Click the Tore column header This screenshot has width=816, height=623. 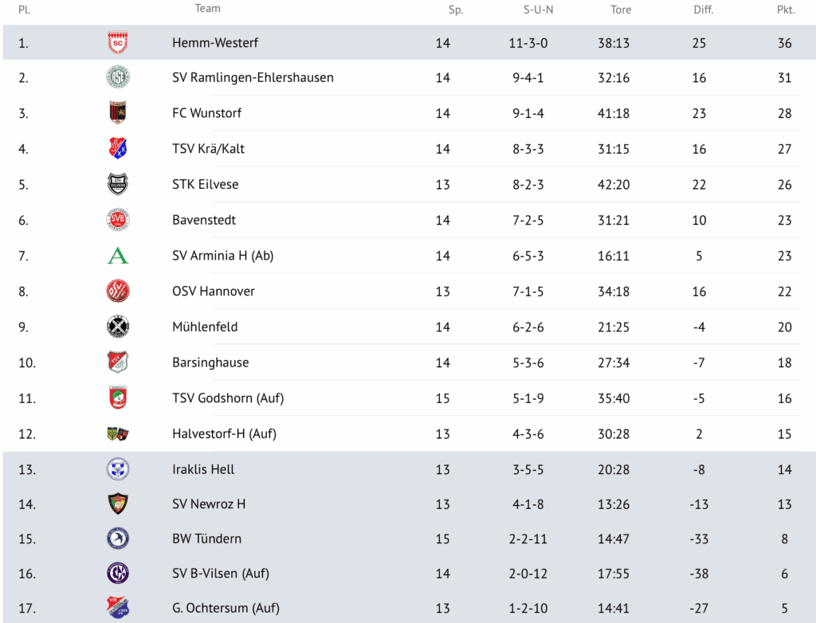click(x=621, y=10)
